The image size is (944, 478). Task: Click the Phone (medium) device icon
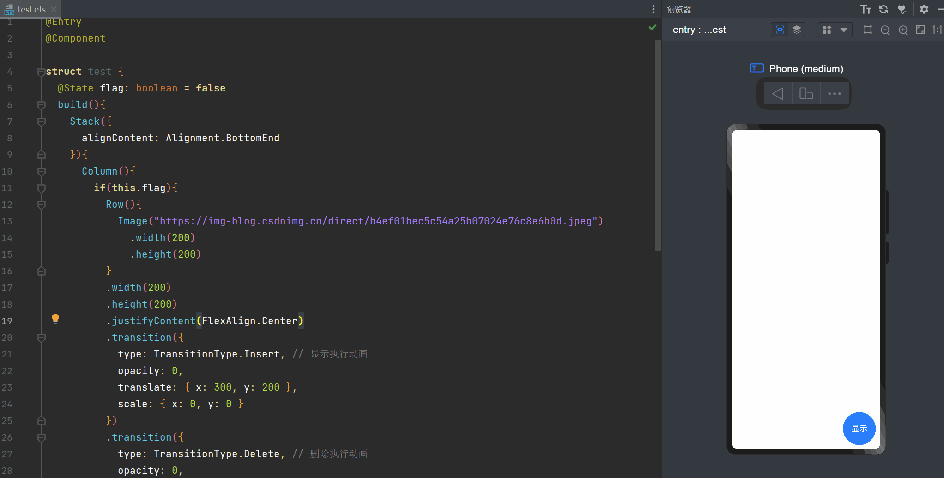[x=756, y=68]
